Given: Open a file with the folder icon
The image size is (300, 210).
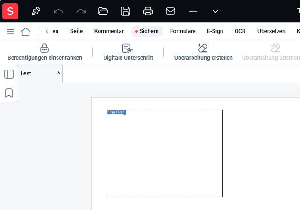Looking at the screenshot, I should [x=103, y=11].
